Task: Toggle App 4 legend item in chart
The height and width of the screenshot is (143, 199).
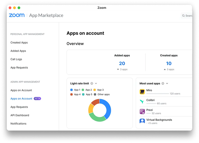Action: point(75,95)
